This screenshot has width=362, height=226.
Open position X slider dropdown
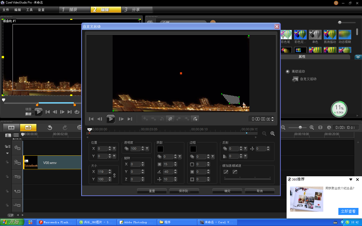(x=114, y=149)
